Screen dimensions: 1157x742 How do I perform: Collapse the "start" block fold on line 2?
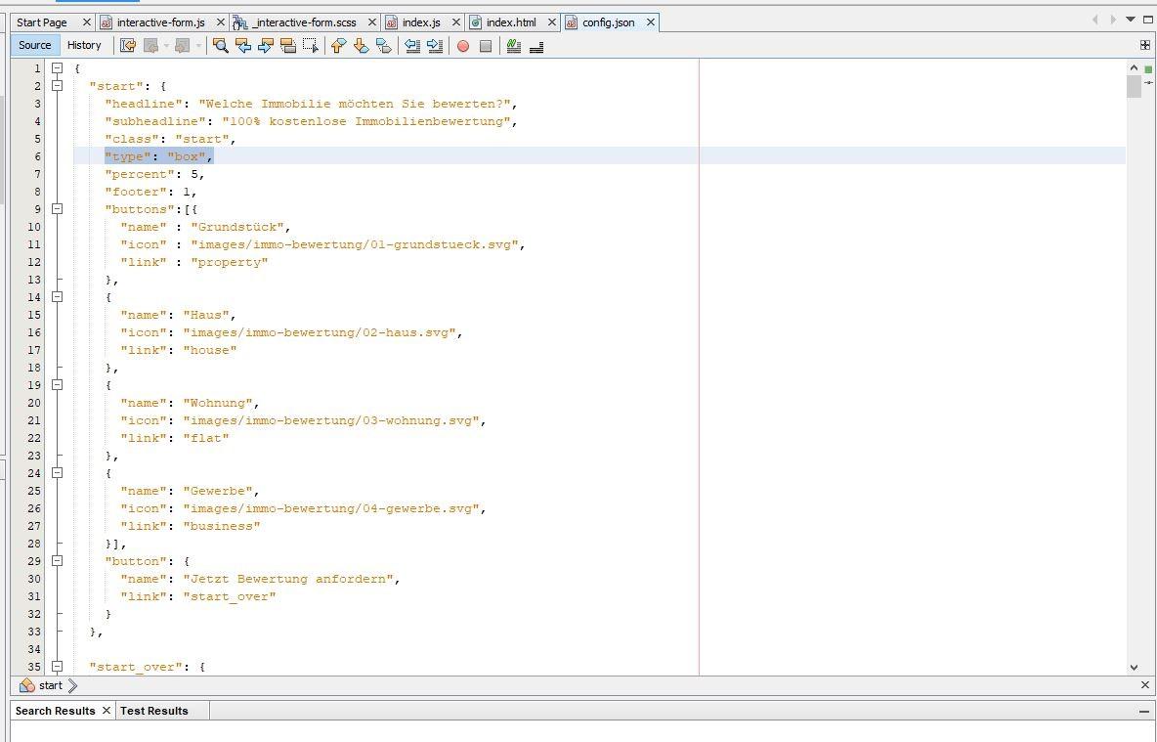point(58,86)
